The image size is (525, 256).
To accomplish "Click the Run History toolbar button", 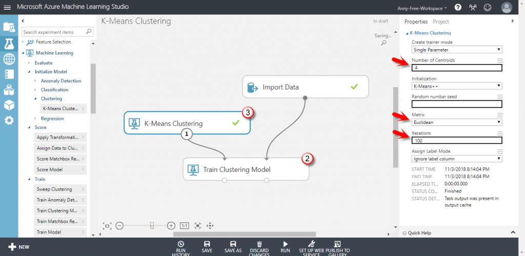I will coord(181,249).
